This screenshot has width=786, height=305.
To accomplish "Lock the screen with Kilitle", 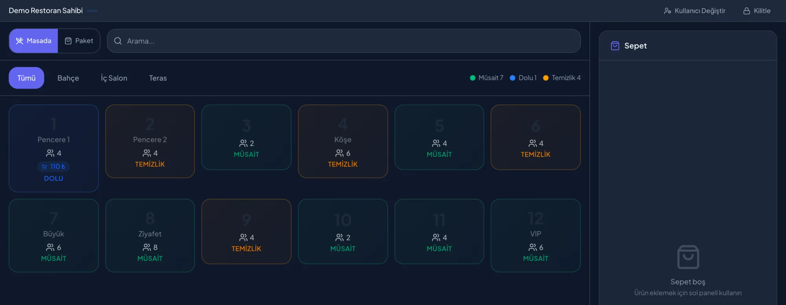I will pos(757,11).
